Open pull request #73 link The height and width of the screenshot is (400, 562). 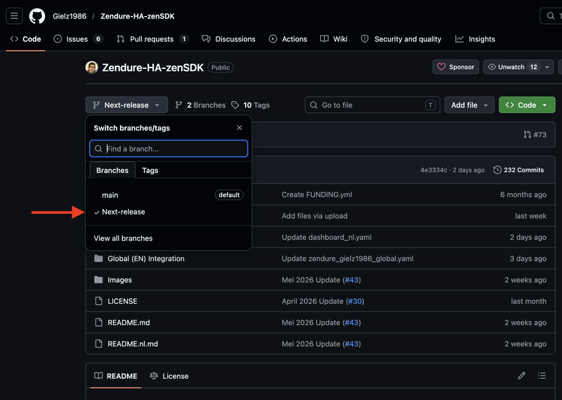[535, 134]
